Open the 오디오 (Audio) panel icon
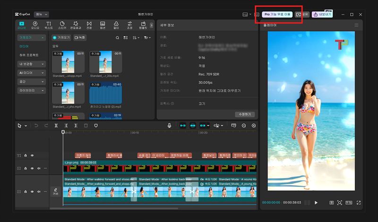This screenshot has width=378, height=222. click(35, 25)
